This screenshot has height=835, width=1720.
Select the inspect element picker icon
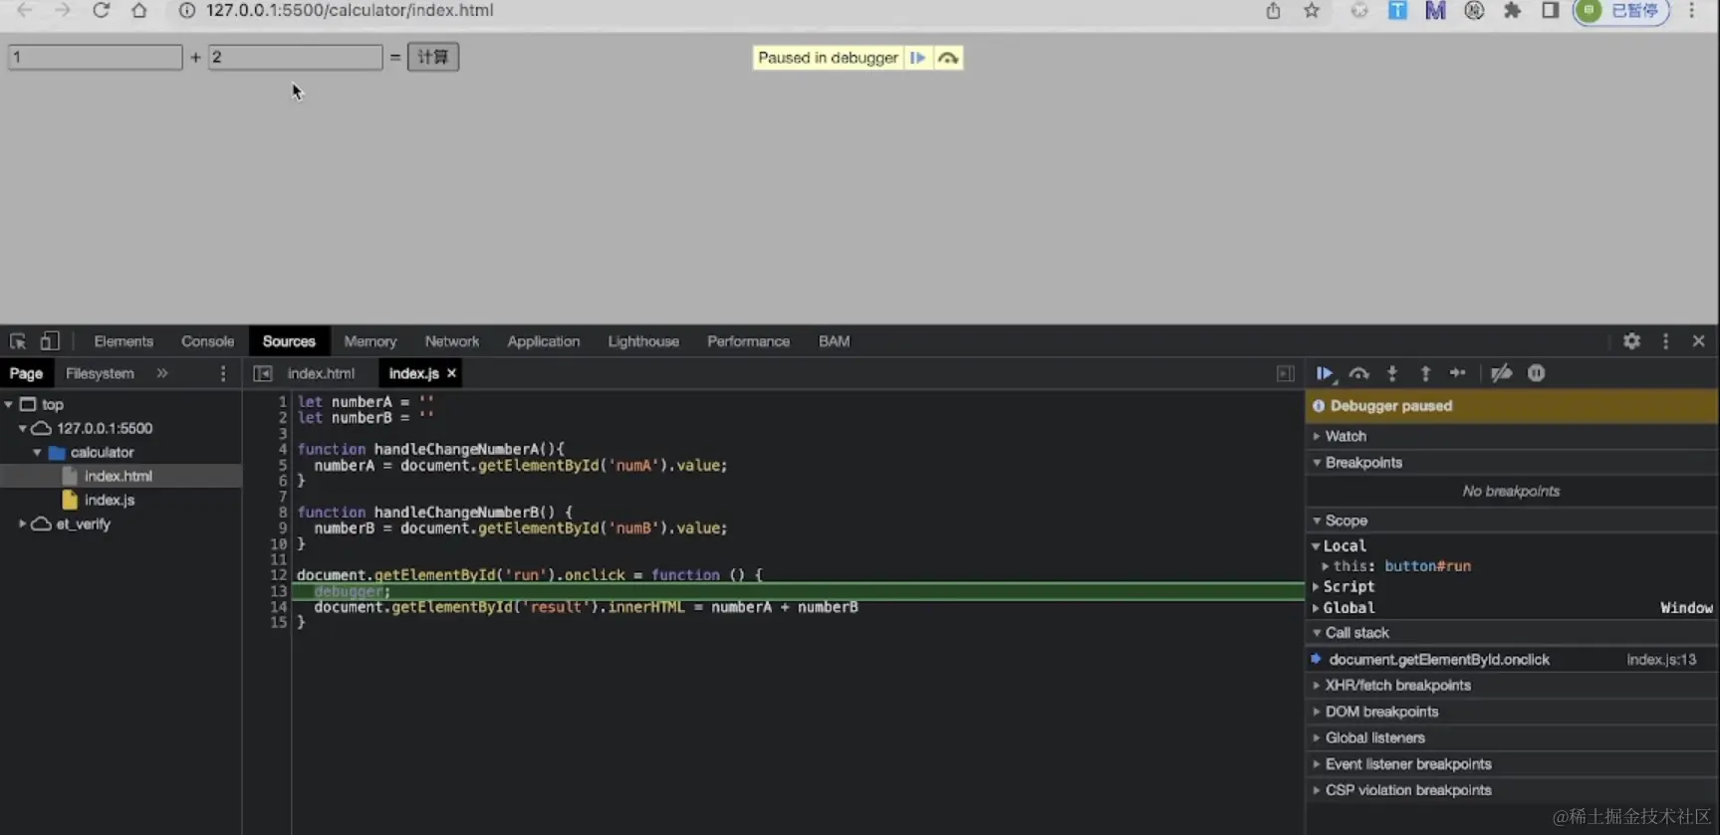[x=18, y=341]
